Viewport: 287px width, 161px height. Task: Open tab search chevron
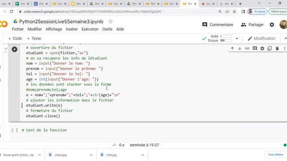259,3
